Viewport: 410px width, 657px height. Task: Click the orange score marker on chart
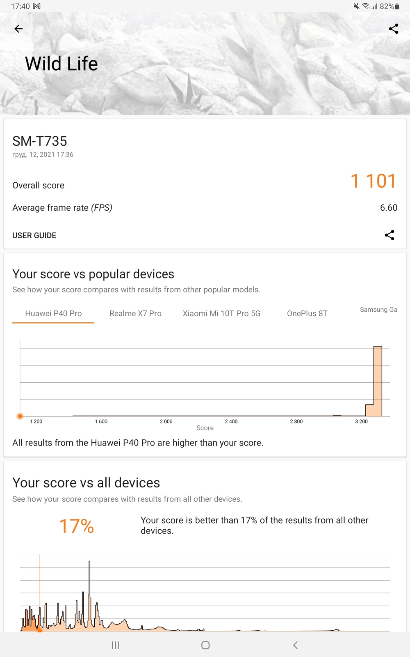click(x=20, y=416)
